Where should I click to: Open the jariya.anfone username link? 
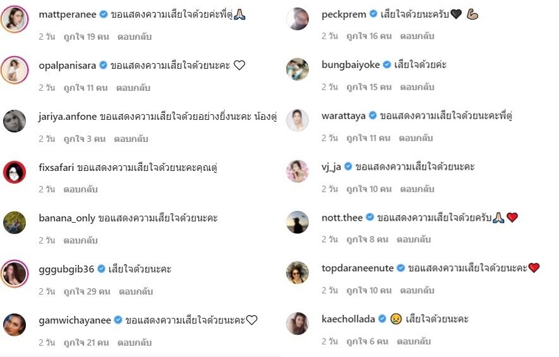pyautogui.click(x=68, y=117)
